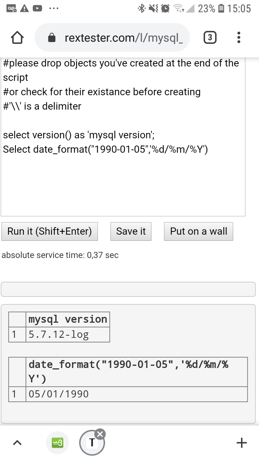Open the tab switcher showing 3 tabs
The height and width of the screenshot is (460, 259).
210,38
